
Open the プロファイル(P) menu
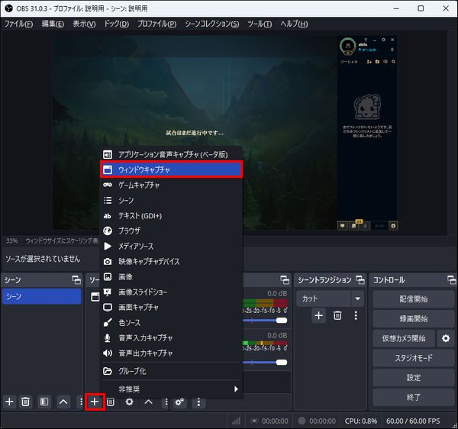point(156,24)
